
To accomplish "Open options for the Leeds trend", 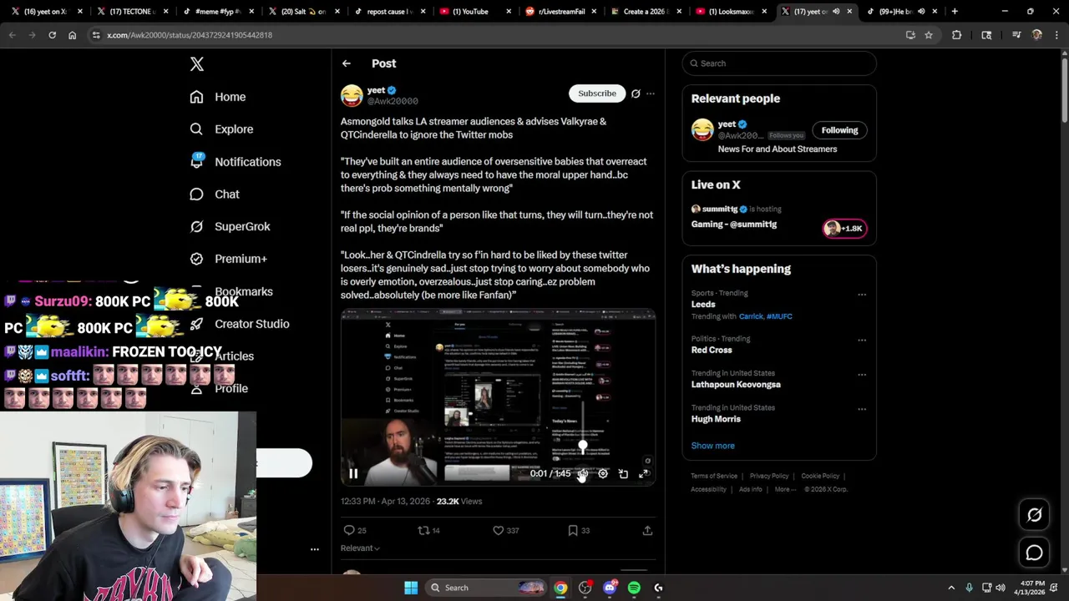I will (x=862, y=294).
